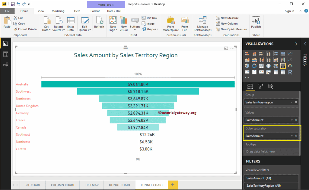Open the PIE CHART page tab
This screenshot has height=190, width=309.
coord(32,185)
